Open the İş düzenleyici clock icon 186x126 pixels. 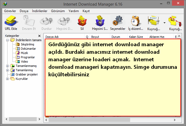pyautogui.click(x=135, y=21)
